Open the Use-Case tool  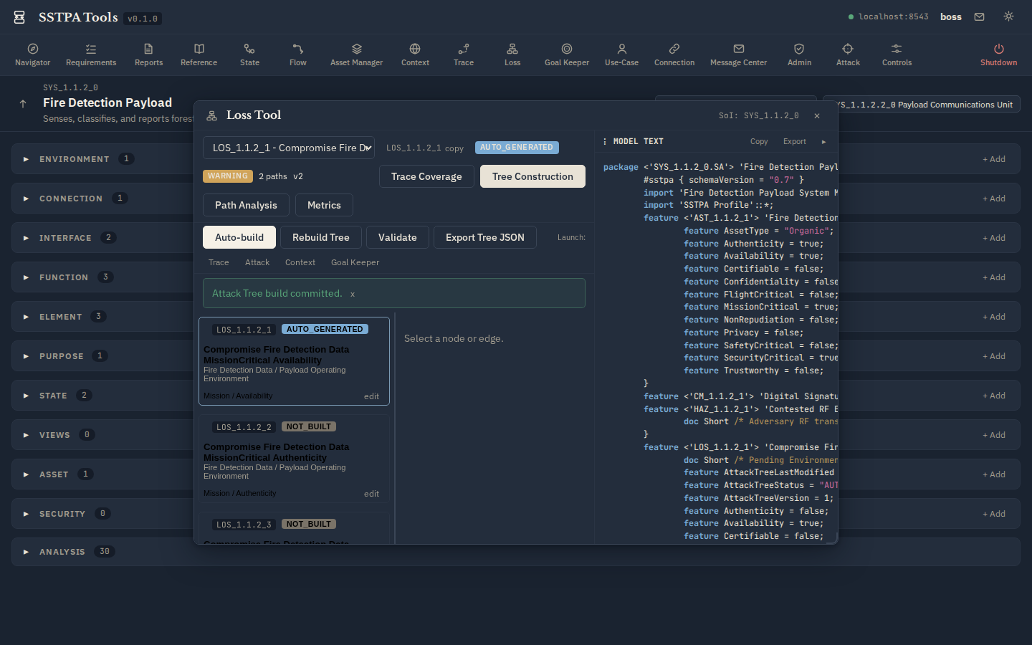pos(621,54)
